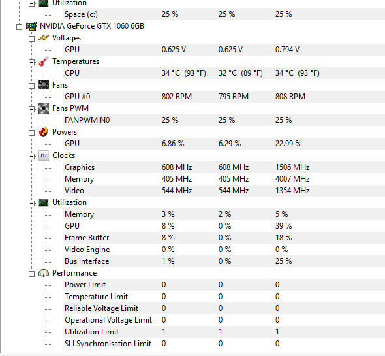This screenshot has width=385, height=356.
Task: Select the Frame Buffer utilization row
Action: [x=224, y=238]
